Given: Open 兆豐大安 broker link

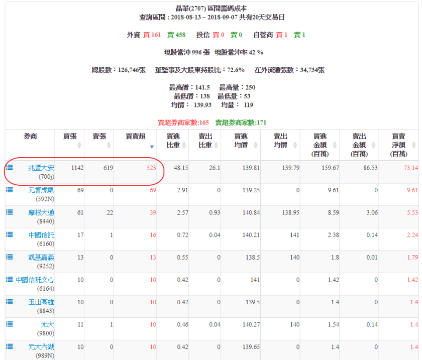Looking at the screenshot, I should pos(41,168).
